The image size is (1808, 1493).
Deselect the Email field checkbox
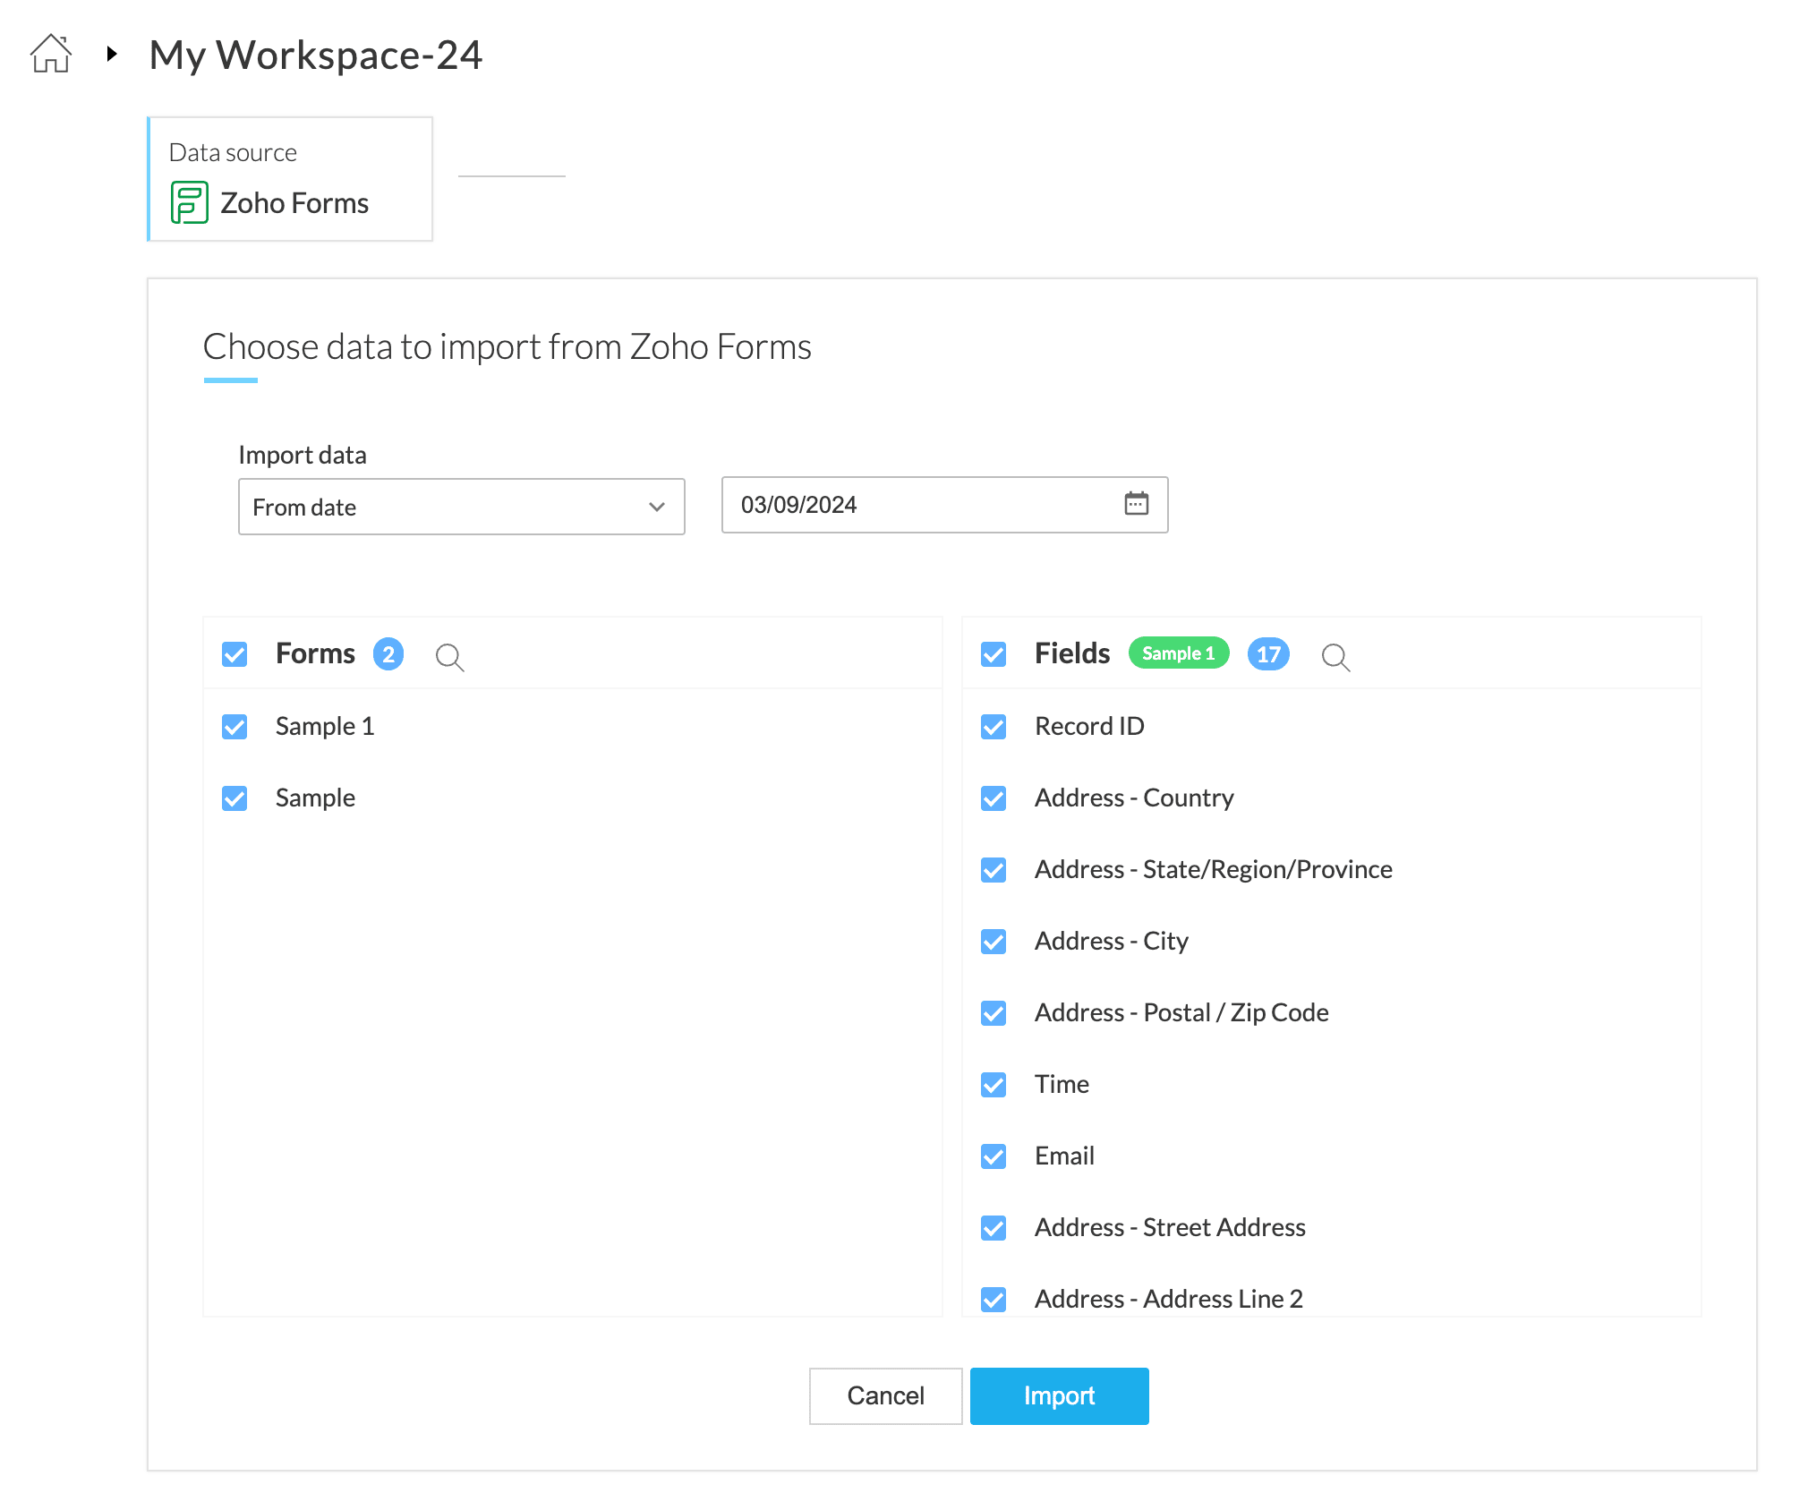click(994, 1156)
